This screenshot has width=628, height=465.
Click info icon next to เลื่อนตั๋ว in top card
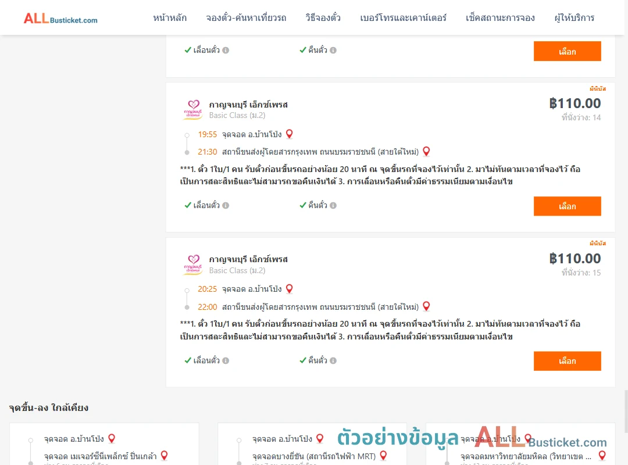(x=226, y=50)
